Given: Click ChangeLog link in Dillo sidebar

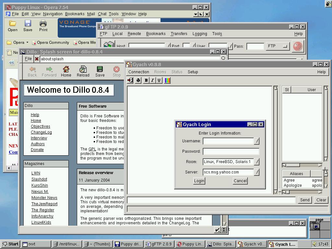Looking at the screenshot, I should [x=41, y=132].
